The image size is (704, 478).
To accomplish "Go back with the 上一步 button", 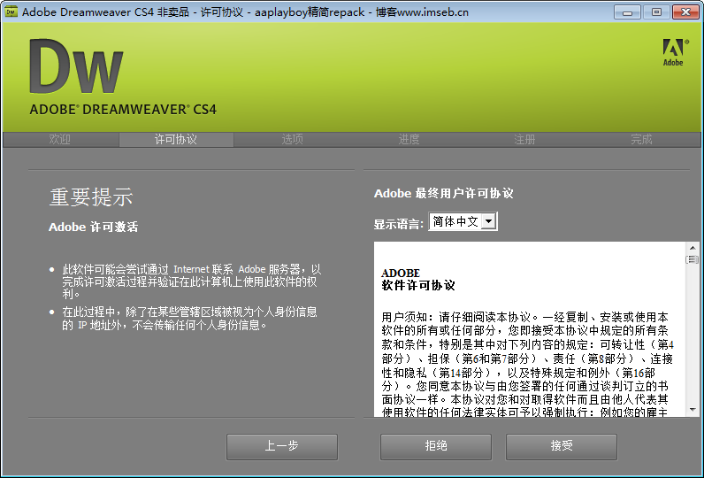I will [x=282, y=446].
